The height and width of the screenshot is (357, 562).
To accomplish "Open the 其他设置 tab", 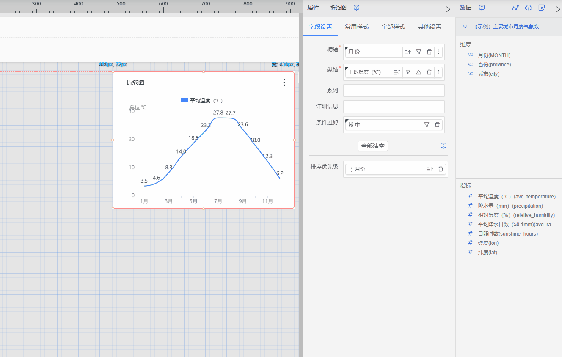I will (429, 27).
